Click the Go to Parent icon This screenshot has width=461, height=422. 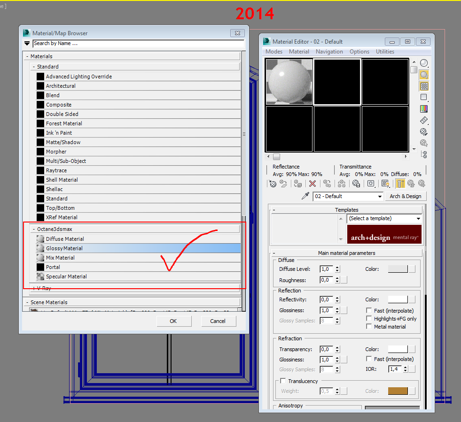(411, 184)
